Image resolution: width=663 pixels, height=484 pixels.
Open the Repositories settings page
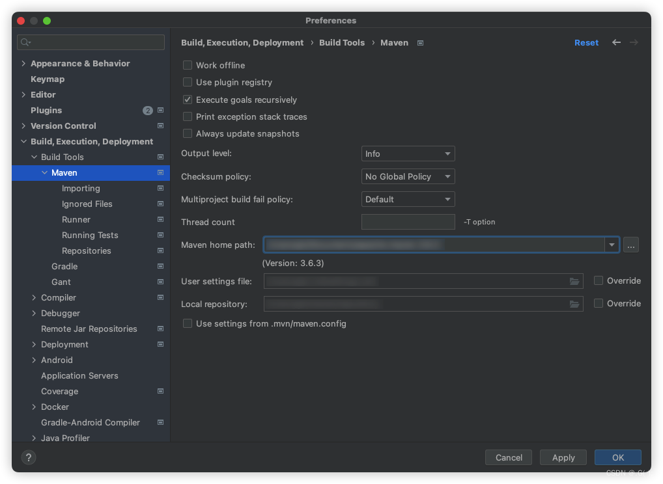[86, 251]
